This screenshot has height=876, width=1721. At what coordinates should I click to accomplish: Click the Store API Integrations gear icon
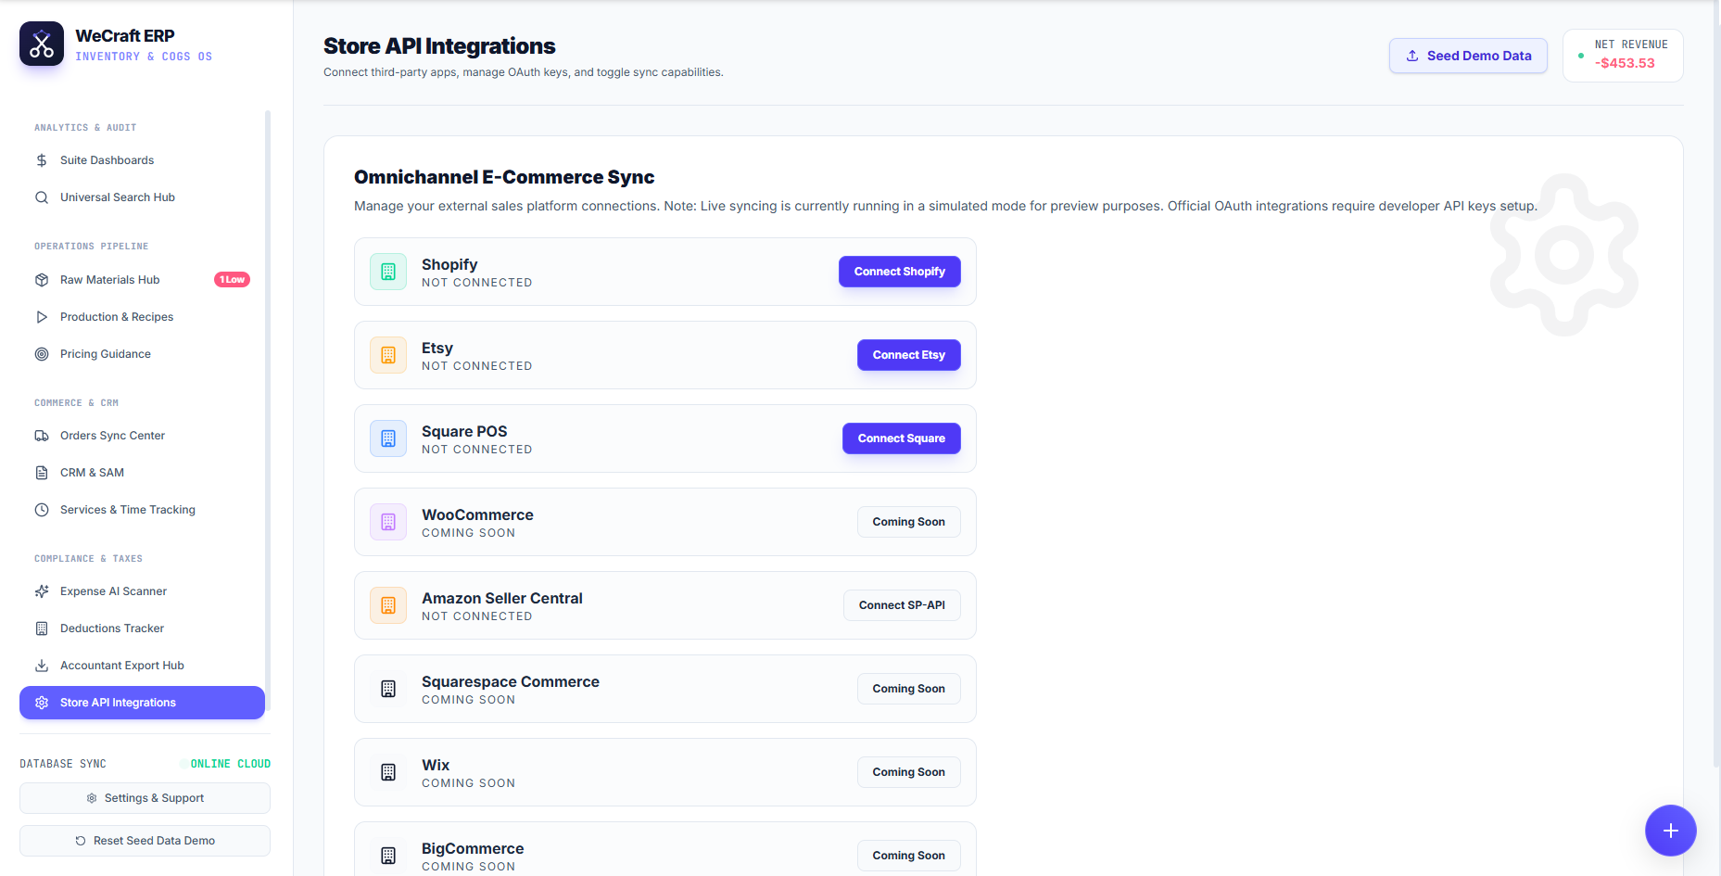(x=42, y=703)
